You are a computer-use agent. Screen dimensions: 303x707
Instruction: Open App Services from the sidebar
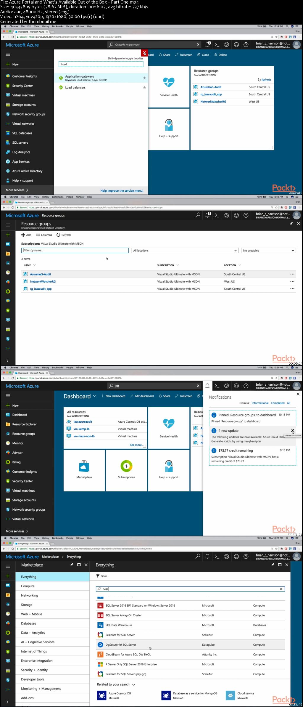tap(21, 161)
